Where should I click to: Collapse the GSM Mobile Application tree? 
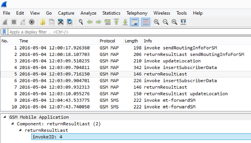point(5,117)
